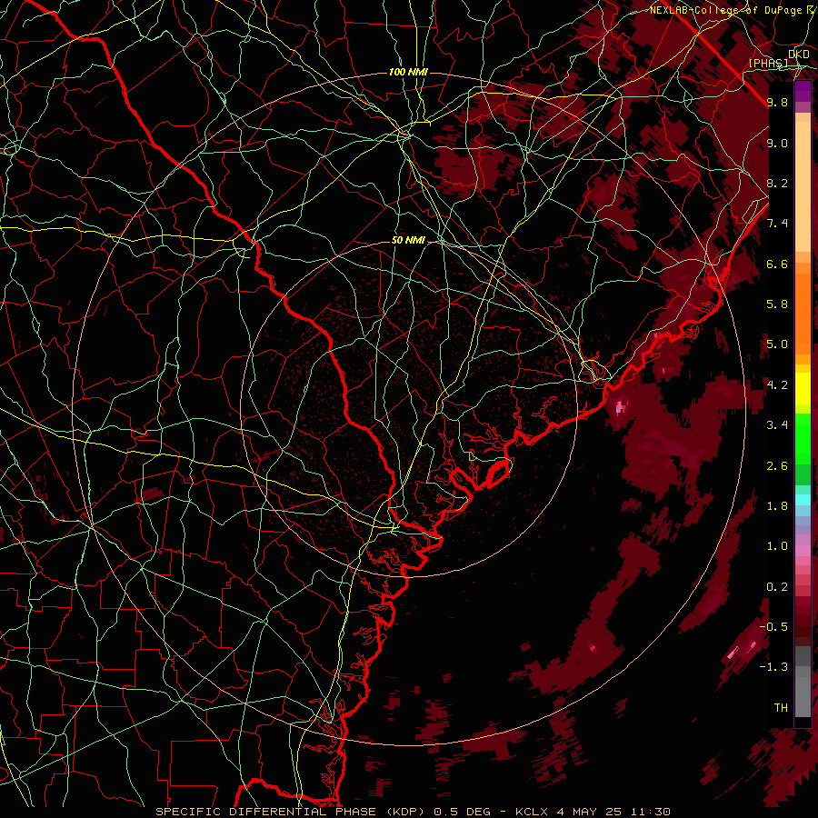Click the 0.5 DEG elevation text

pos(461,812)
